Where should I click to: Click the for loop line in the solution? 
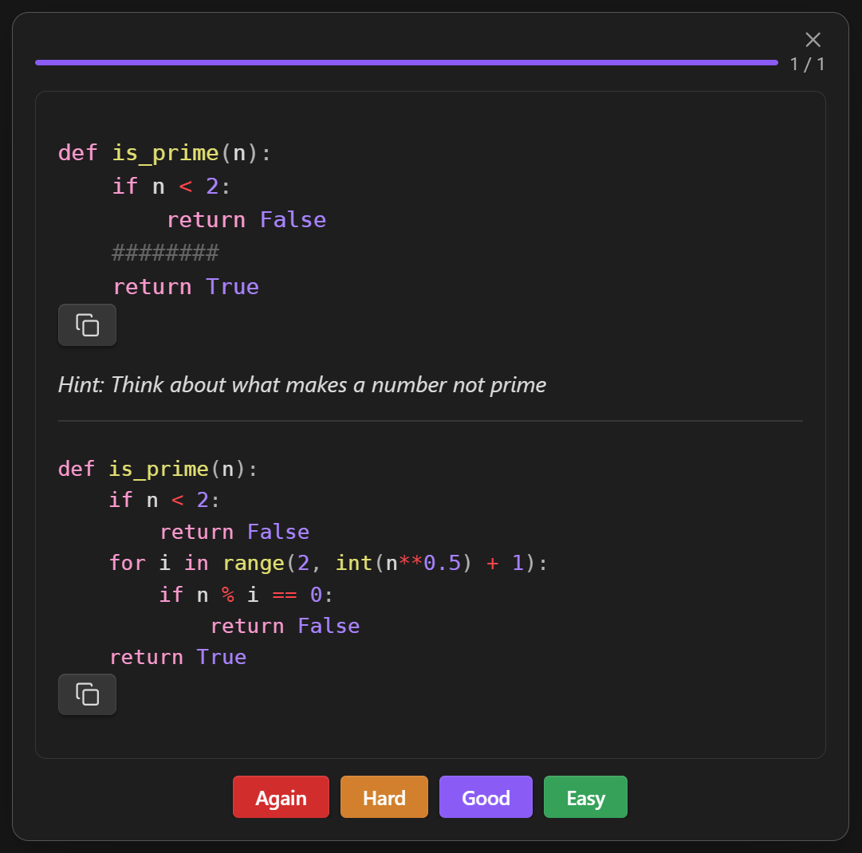pos(327,563)
